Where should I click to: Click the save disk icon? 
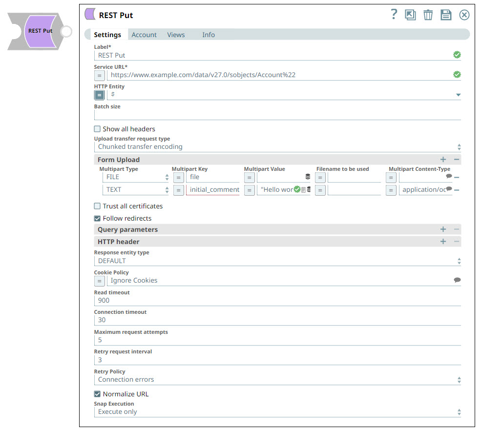tap(446, 15)
